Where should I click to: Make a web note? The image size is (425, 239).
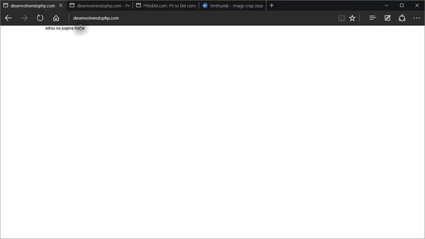(x=387, y=18)
